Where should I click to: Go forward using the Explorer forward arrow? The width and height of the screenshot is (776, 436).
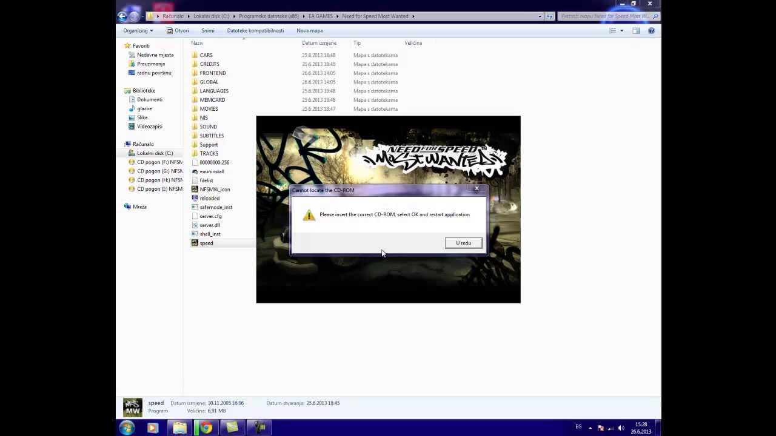pyautogui.click(x=135, y=16)
